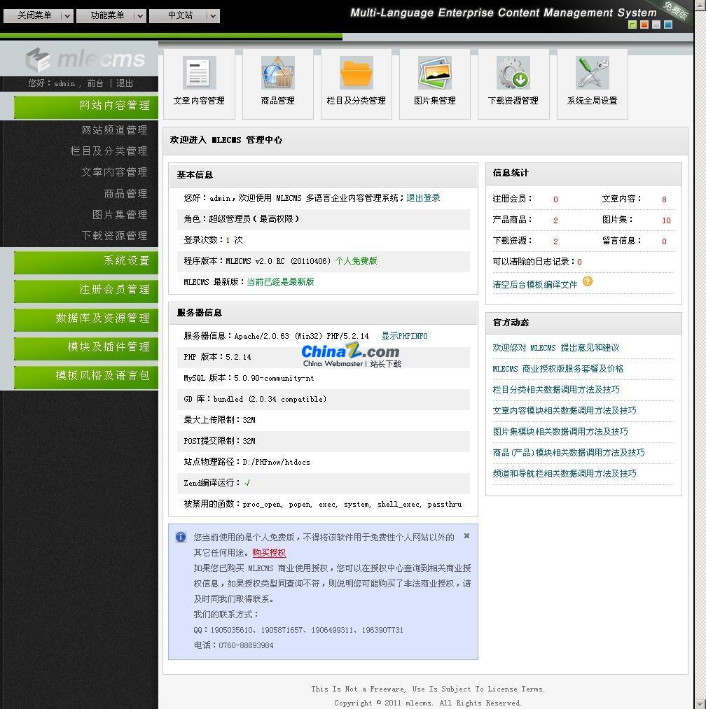Open the 功能菜单 dropdown arrow
The width and height of the screenshot is (706, 709).
(x=140, y=16)
